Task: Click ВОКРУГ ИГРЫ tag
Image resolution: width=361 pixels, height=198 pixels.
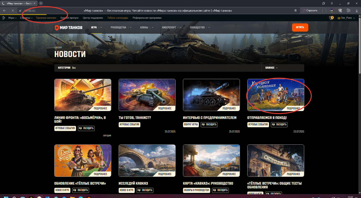Action: coord(191,125)
